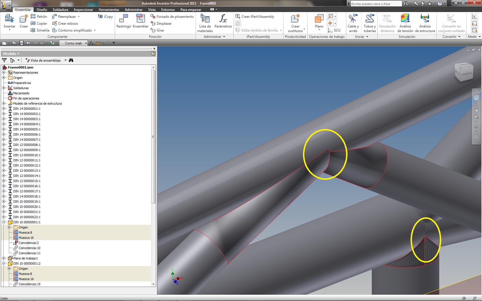The width and height of the screenshot is (482, 301).
Task: Click Crear esbozo tool
Action: (x=65, y=24)
